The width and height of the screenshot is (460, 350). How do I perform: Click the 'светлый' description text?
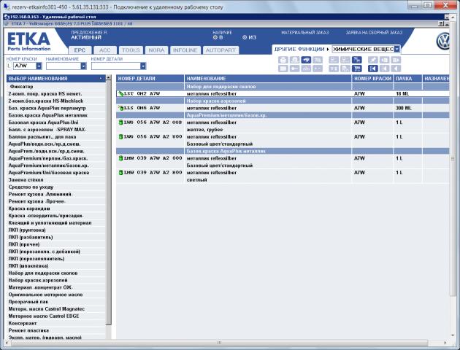(x=197, y=180)
